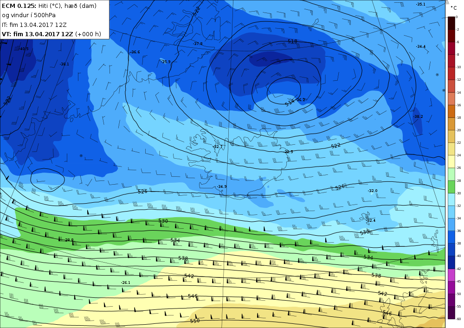Click the -36.2 value at the low center
Viewport: 464px width, 328px height.
click(300, 100)
